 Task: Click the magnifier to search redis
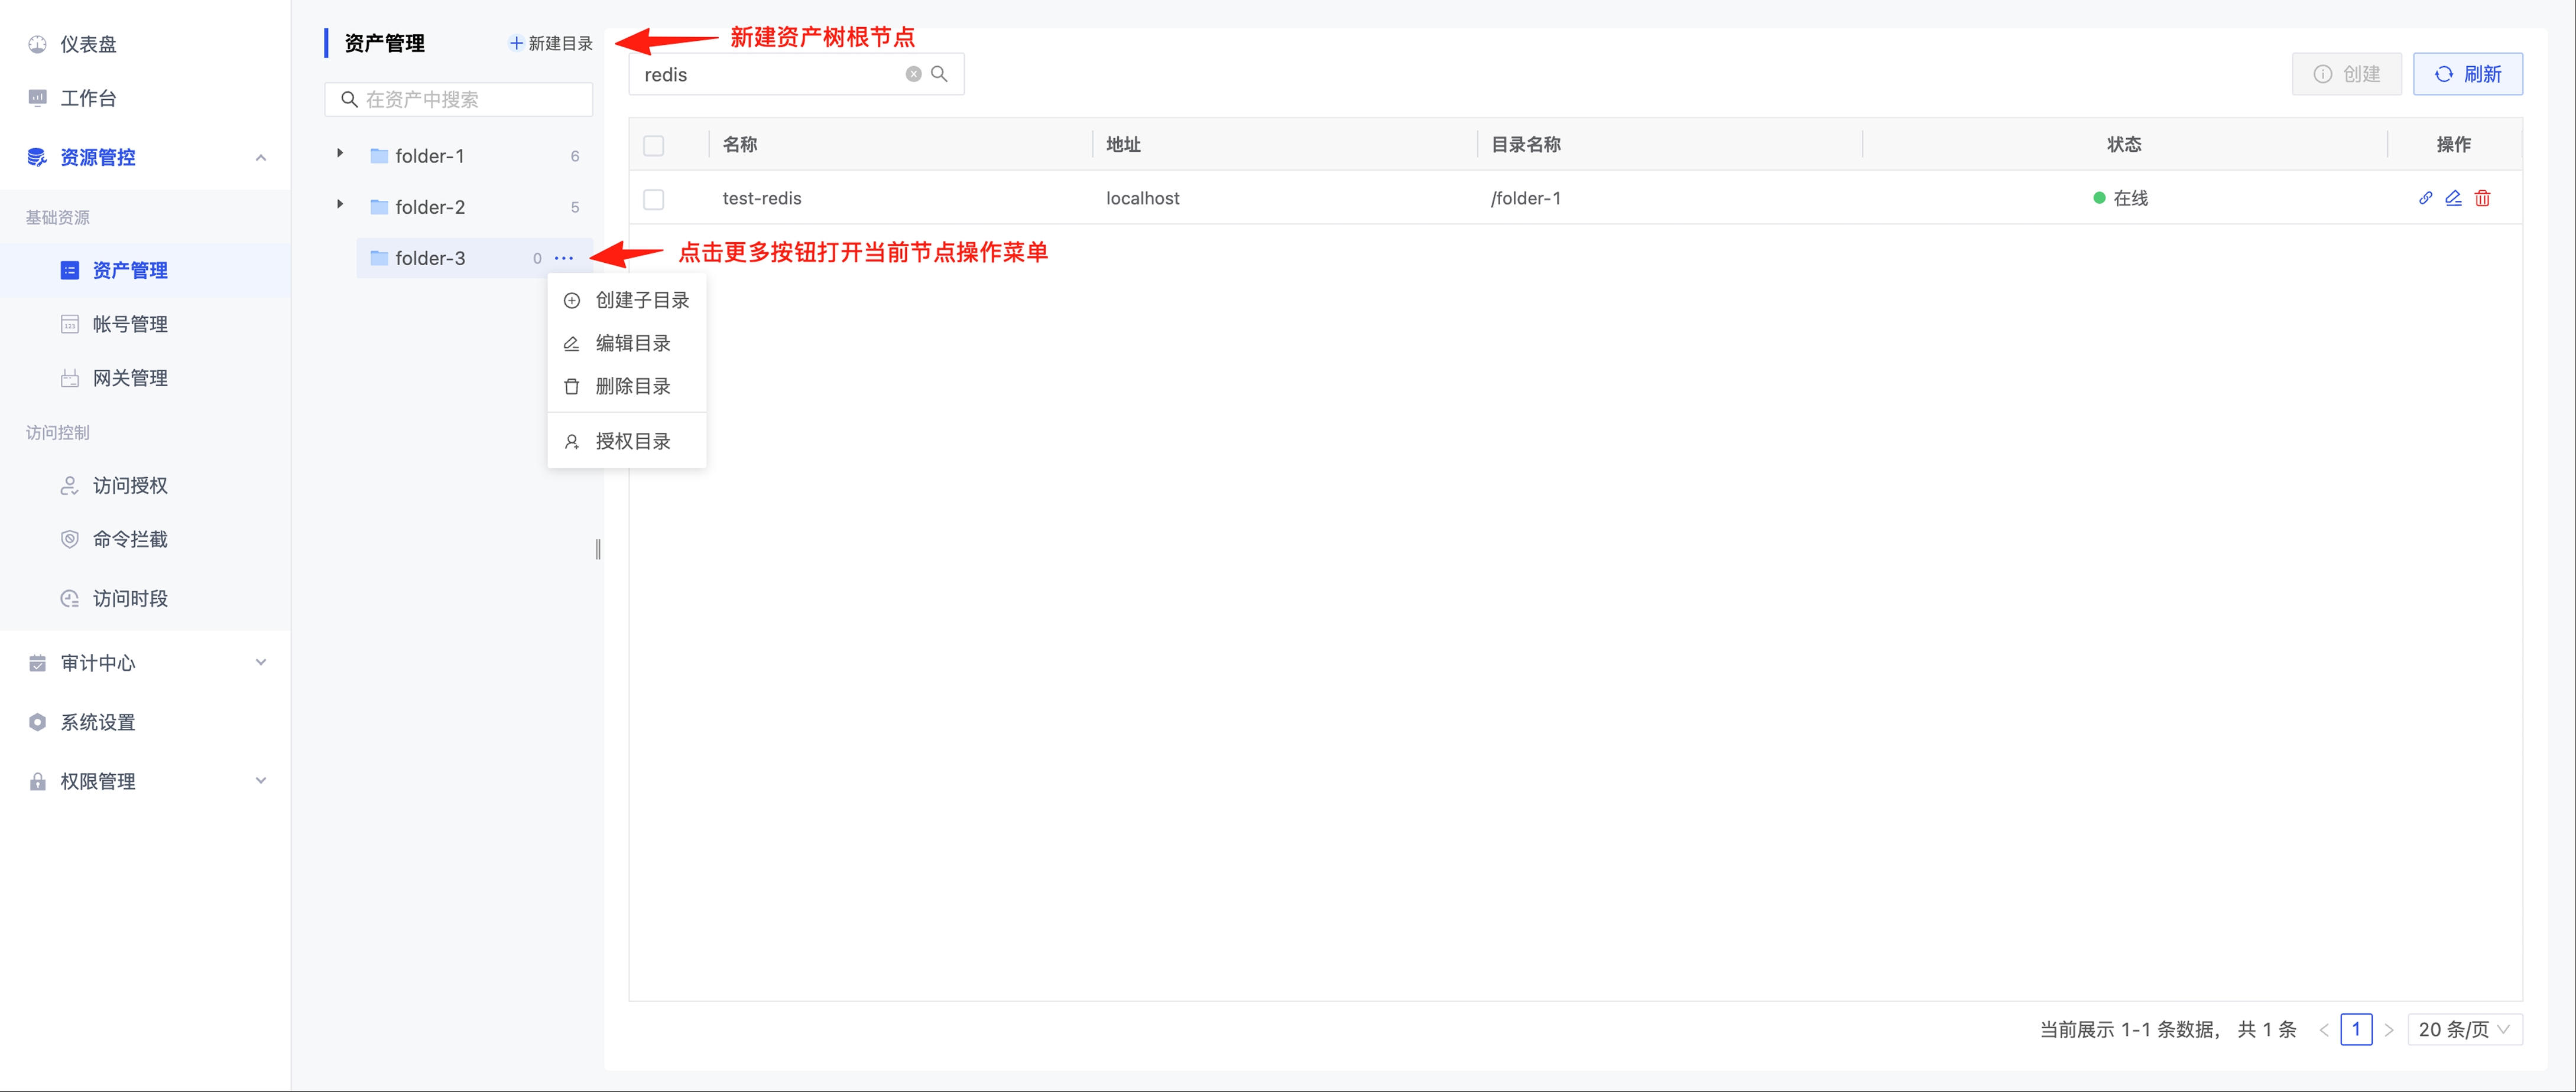point(939,74)
